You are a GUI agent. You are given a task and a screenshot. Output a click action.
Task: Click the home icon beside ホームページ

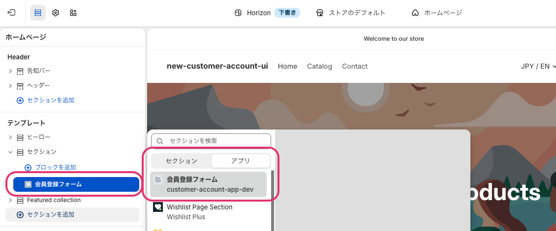coord(415,13)
